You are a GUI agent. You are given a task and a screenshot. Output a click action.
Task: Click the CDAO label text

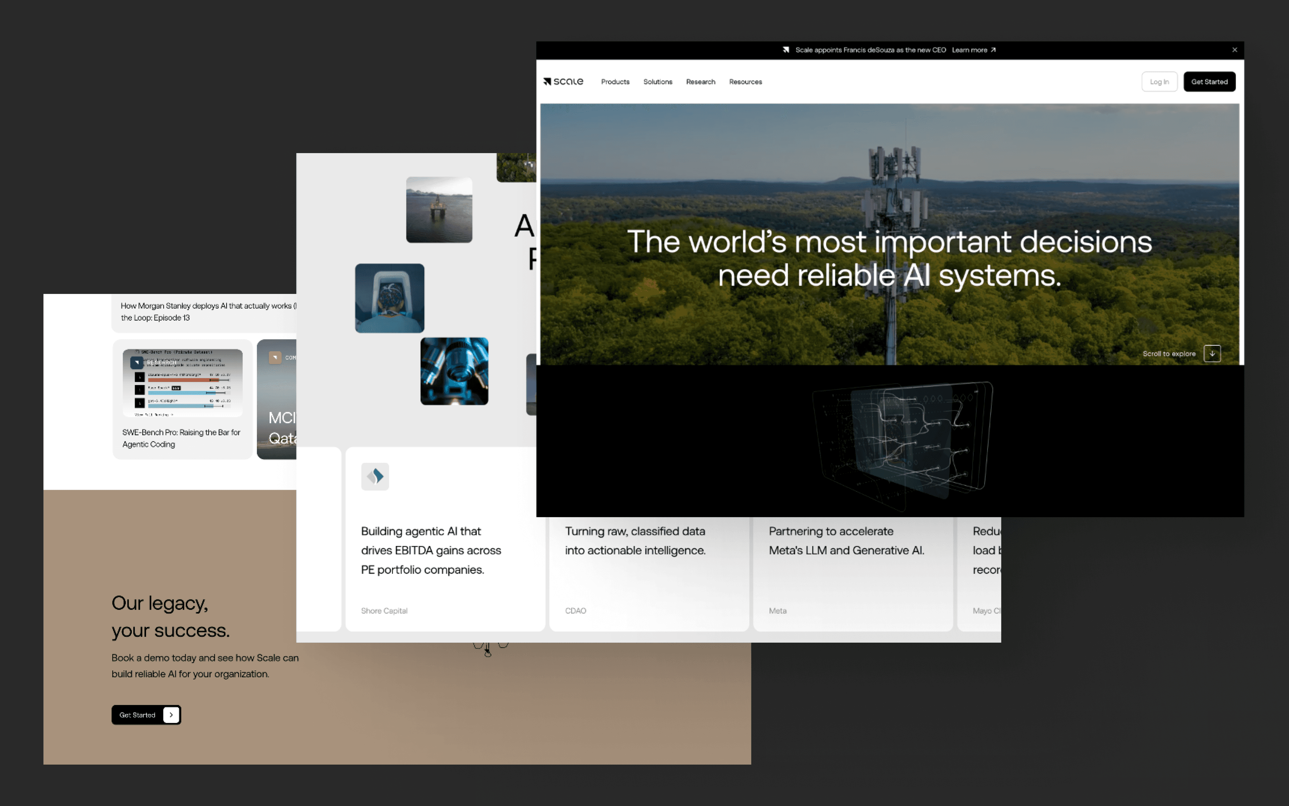[575, 611]
